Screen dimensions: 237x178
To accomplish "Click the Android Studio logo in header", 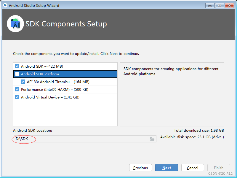I will pos(15,24).
